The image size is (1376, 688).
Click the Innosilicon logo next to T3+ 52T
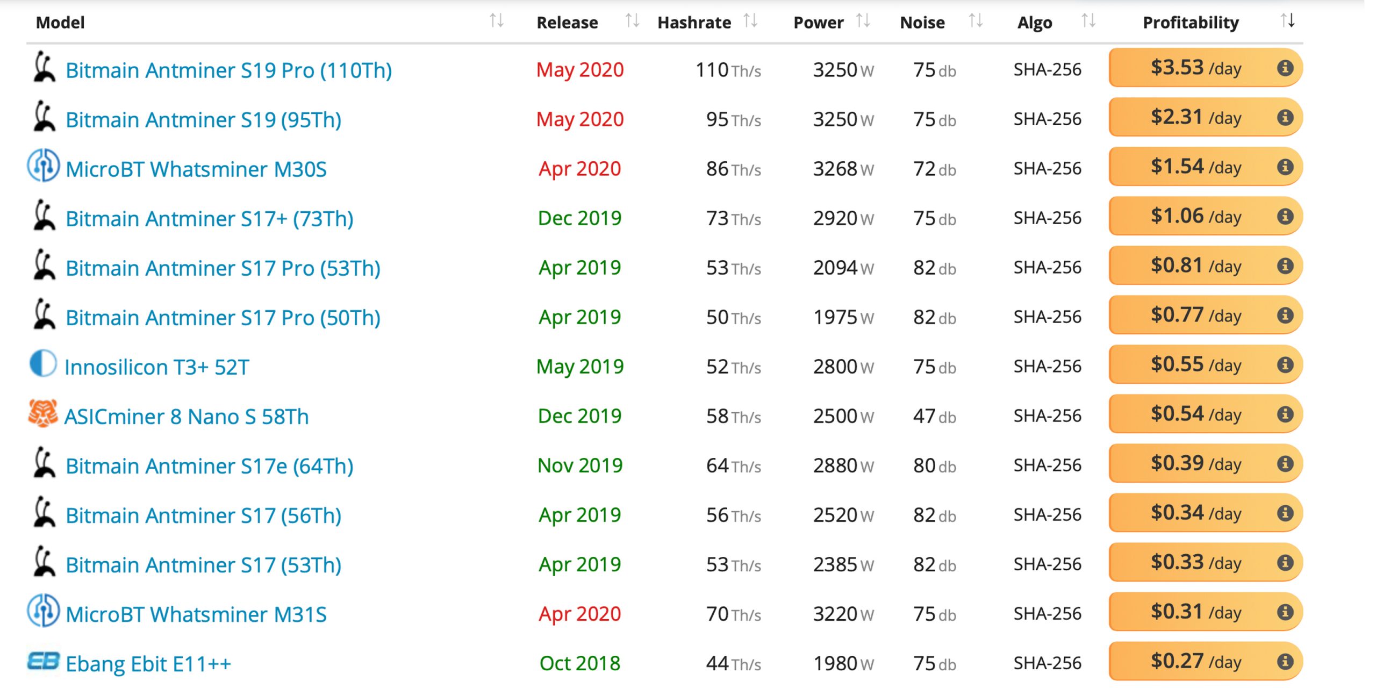(43, 363)
